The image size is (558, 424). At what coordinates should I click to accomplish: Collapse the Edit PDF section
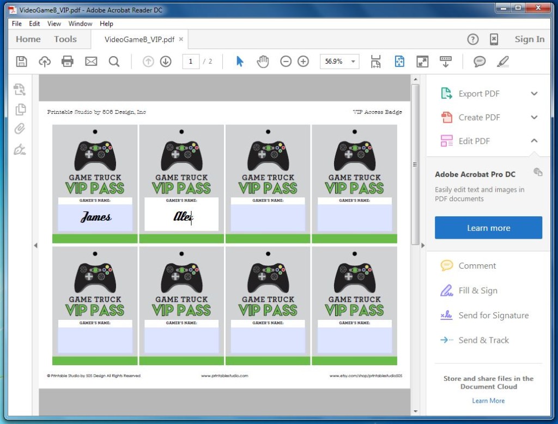pyautogui.click(x=533, y=141)
